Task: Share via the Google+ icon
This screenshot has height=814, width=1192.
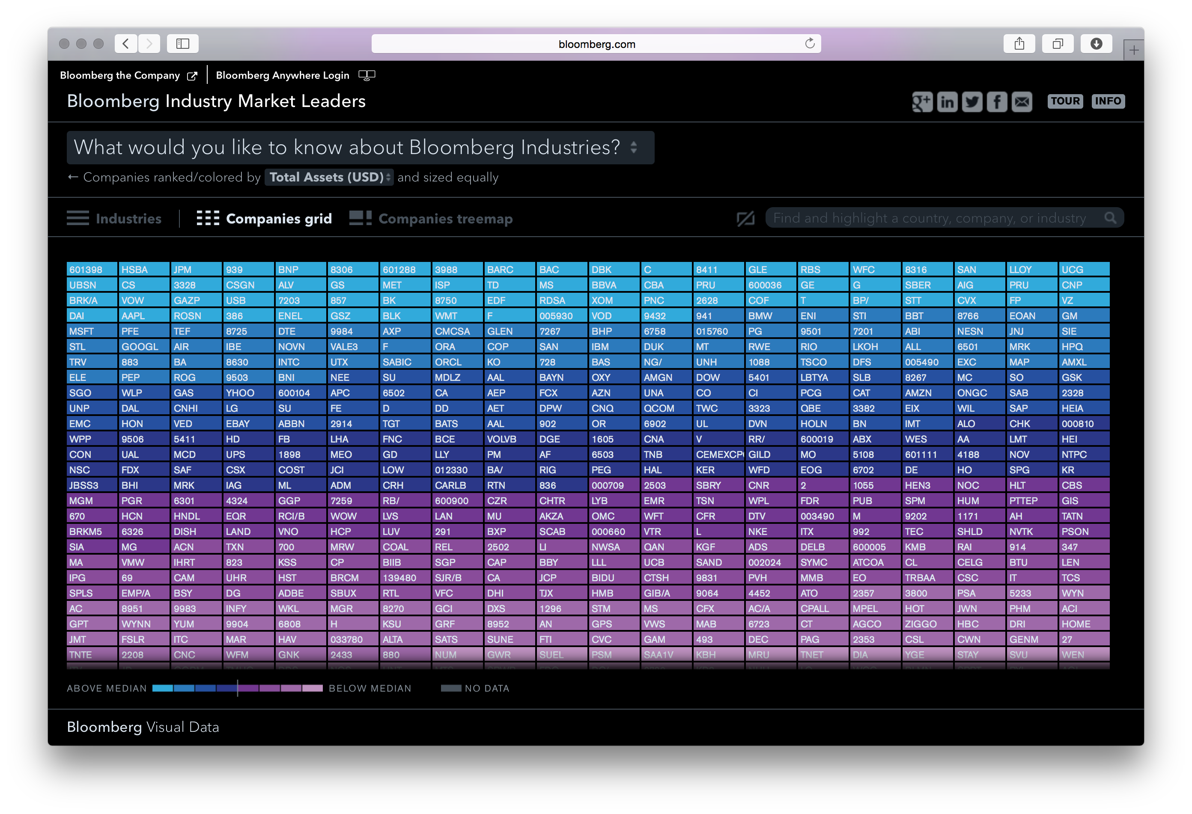Action: pyautogui.click(x=922, y=101)
